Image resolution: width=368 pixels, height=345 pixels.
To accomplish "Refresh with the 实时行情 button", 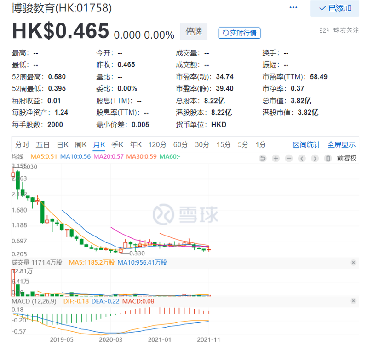I will (239, 33).
